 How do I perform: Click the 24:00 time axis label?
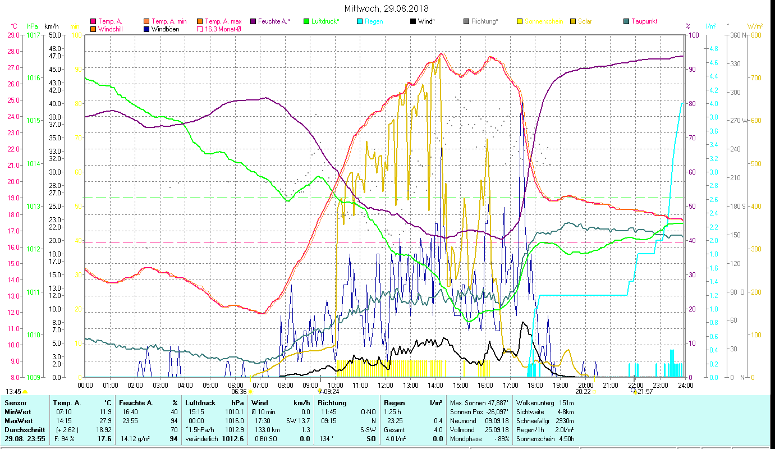point(685,385)
